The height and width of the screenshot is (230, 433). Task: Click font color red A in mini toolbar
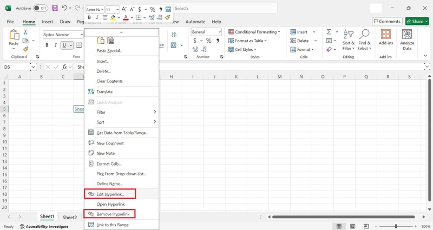coord(126,17)
